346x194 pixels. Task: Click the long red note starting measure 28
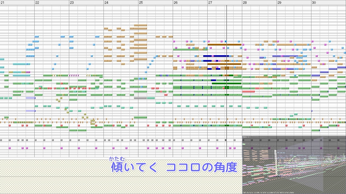click(248, 92)
